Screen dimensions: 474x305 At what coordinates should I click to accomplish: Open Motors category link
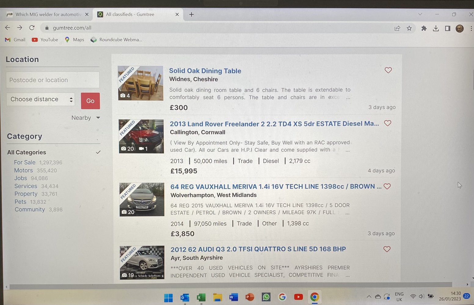coord(24,170)
